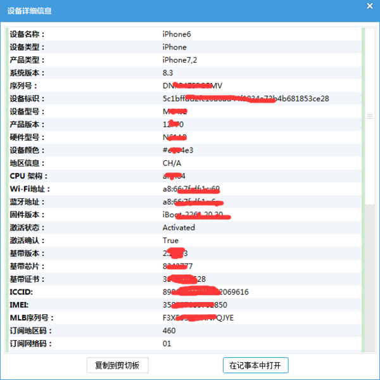Viewport: 380px width, 380px height.
Task: Select the 01 network code value
Action: point(167,343)
